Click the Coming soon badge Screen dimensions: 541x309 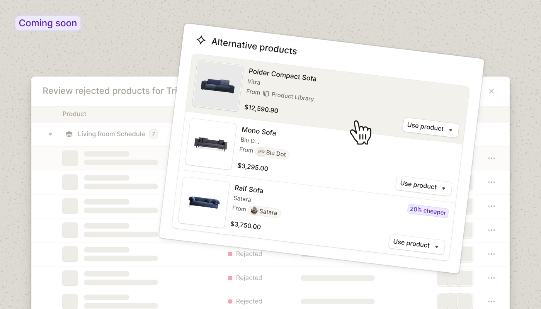tap(48, 23)
